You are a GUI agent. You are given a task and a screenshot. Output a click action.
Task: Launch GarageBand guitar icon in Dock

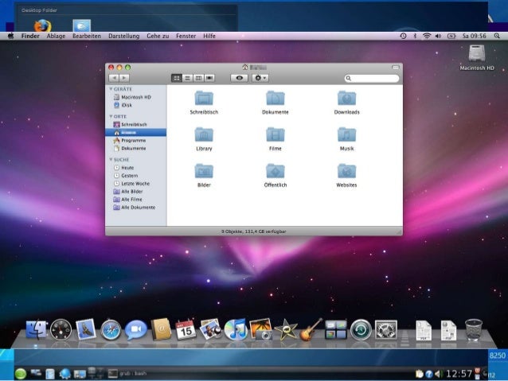point(311,329)
